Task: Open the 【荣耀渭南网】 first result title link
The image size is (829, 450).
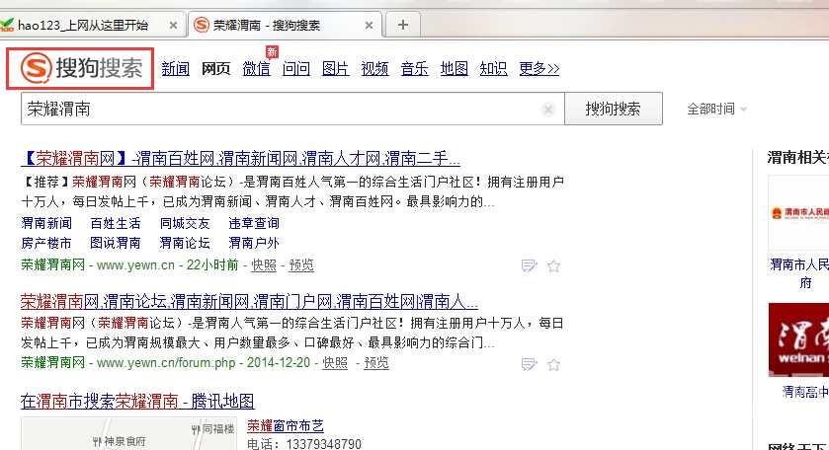Action: pyautogui.click(x=241, y=158)
